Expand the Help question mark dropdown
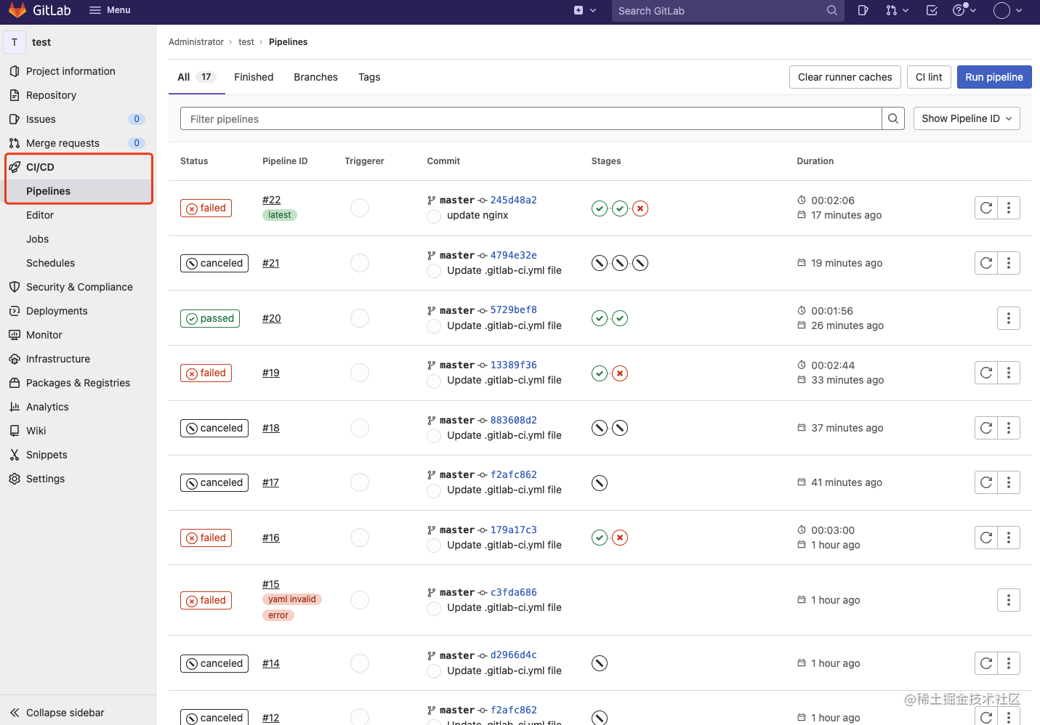Viewport: 1040px width, 725px height. click(x=964, y=10)
